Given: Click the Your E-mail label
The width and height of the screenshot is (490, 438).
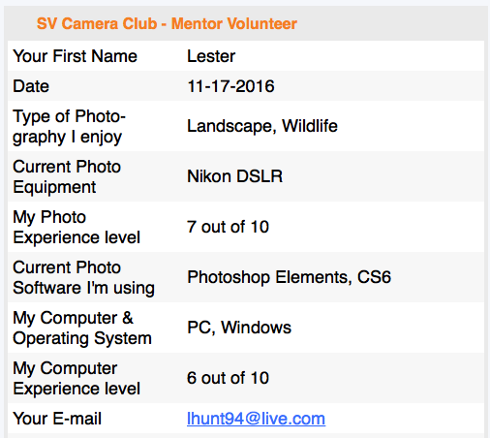Looking at the screenshot, I should (57, 419).
